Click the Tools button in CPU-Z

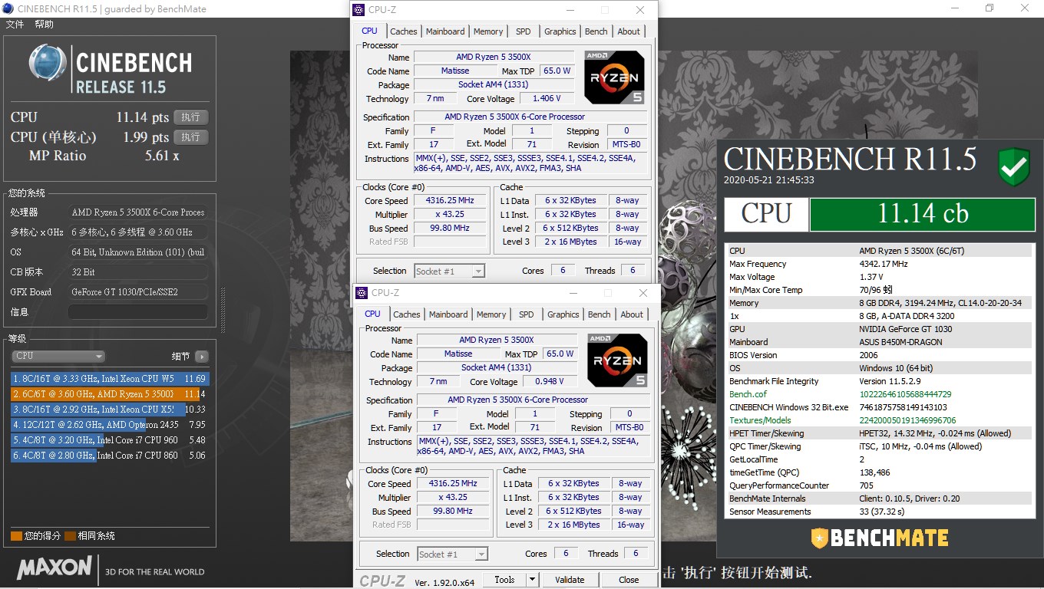pos(504,580)
